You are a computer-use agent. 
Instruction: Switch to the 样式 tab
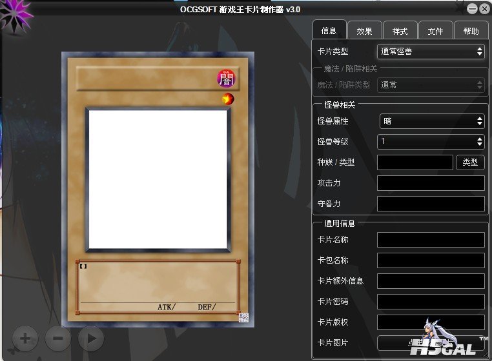(400, 31)
